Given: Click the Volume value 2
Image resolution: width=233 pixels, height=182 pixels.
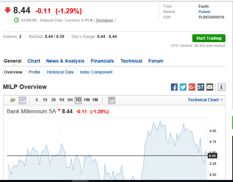Looking at the screenshot, I should tap(20, 37).
